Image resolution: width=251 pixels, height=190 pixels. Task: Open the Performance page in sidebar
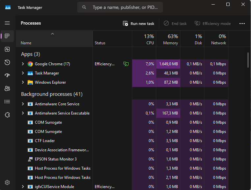[x=7, y=49]
